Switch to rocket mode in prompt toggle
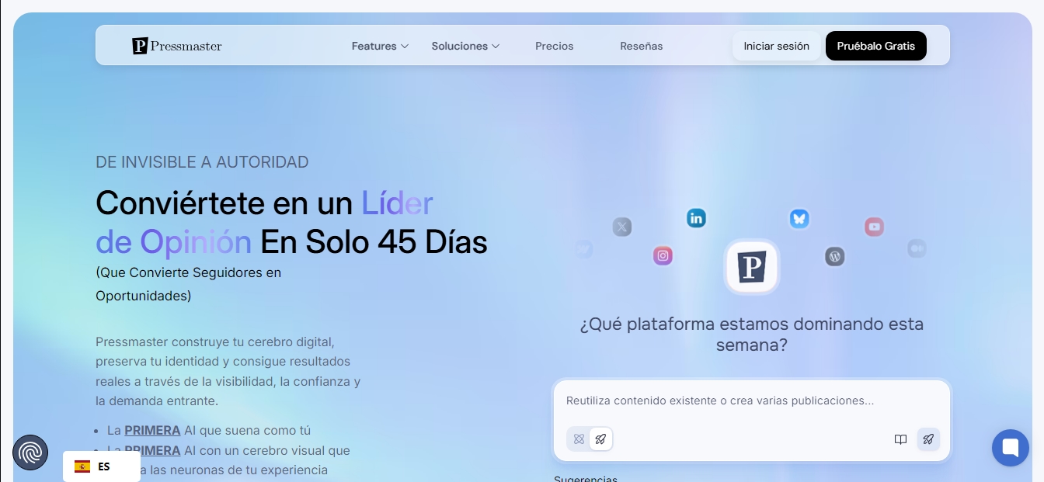This screenshot has height=482, width=1044. tap(600, 439)
